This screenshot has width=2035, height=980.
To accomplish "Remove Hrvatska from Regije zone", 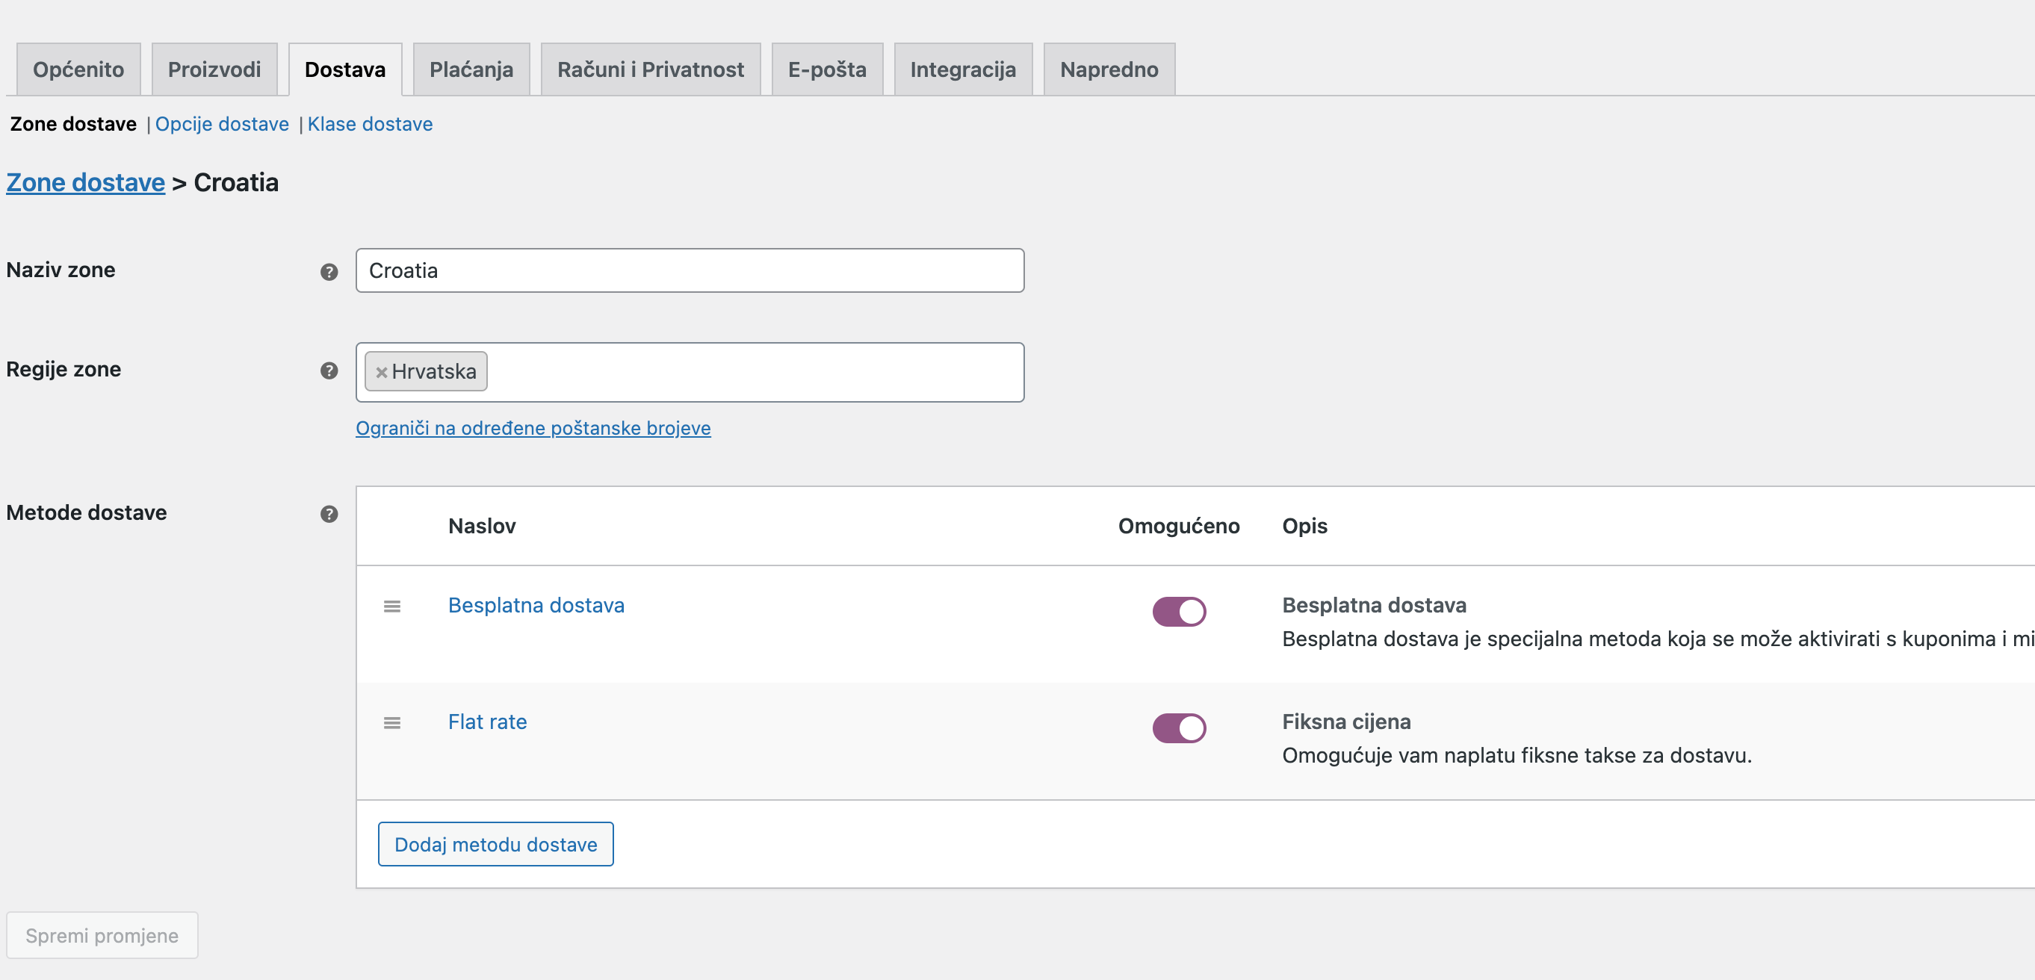I will tap(382, 371).
